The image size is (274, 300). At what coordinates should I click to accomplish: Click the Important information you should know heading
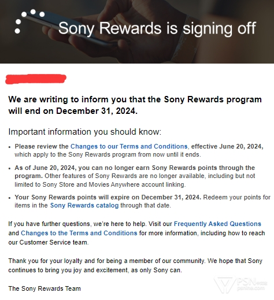[x=85, y=132]
